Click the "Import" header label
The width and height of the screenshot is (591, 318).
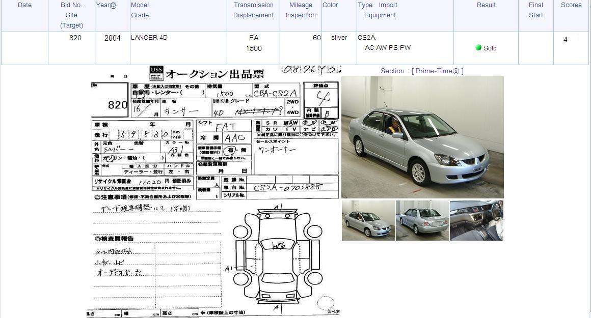(388, 5)
